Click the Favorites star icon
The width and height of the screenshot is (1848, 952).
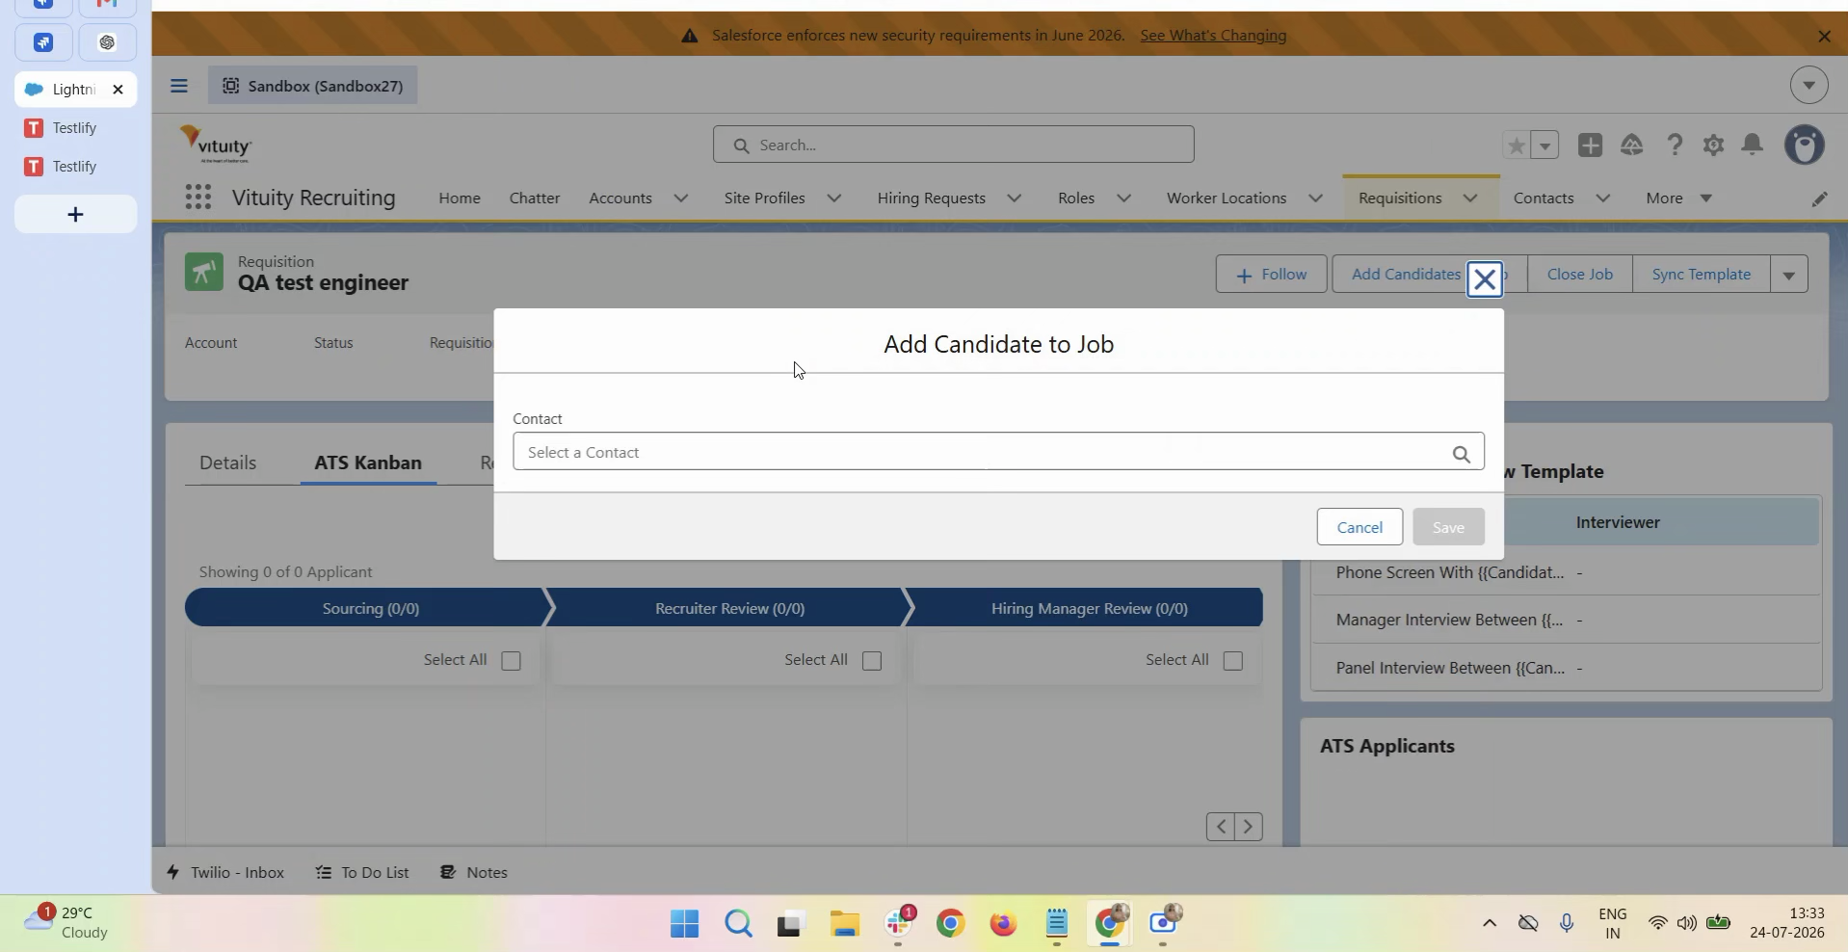pyautogui.click(x=1516, y=145)
